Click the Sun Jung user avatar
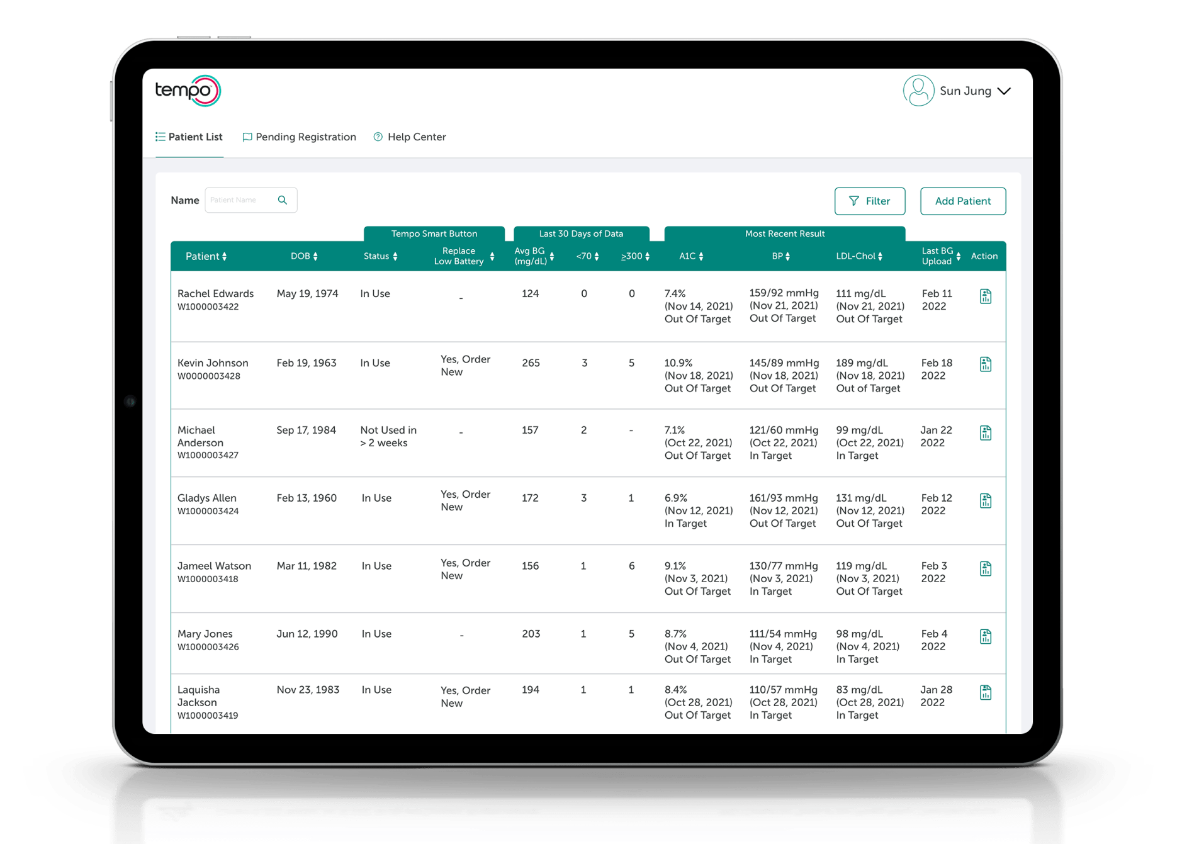 click(x=918, y=91)
